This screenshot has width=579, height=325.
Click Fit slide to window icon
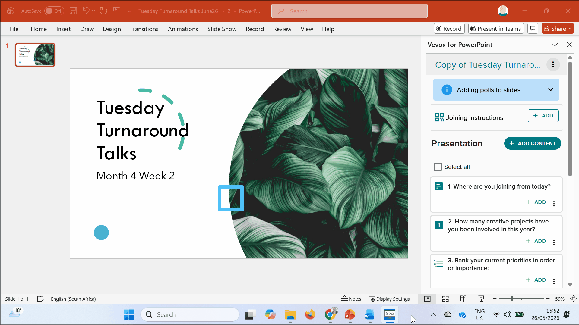(x=573, y=299)
